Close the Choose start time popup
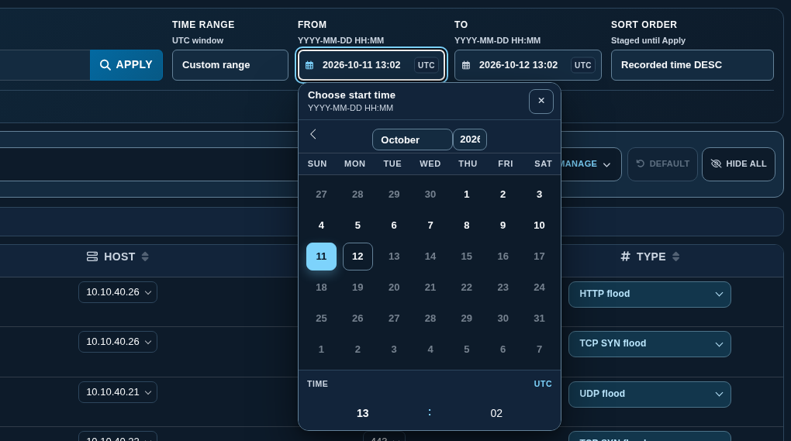Screen dimensions: 791x441 click(x=541, y=102)
